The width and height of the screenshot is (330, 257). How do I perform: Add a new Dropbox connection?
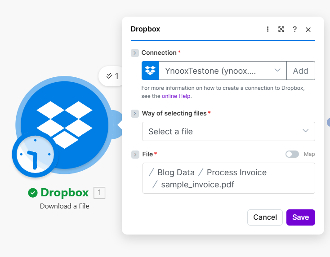coord(300,71)
